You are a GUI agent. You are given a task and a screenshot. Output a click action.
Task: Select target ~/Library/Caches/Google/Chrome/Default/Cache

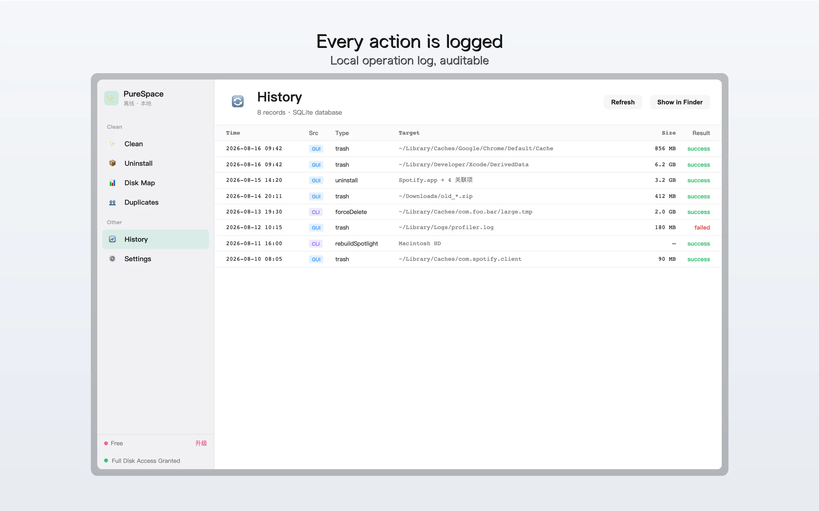coord(476,149)
